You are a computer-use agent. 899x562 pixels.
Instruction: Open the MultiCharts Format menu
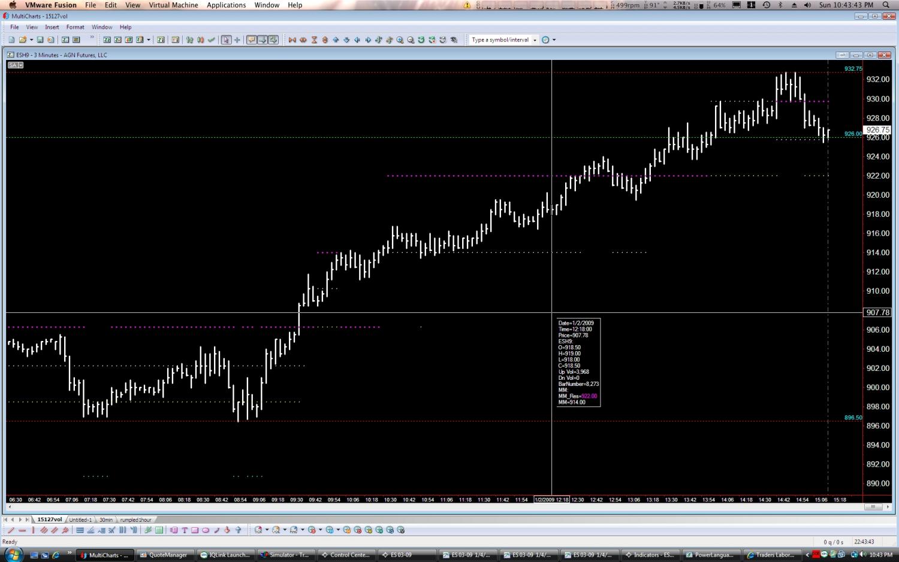tap(76, 27)
